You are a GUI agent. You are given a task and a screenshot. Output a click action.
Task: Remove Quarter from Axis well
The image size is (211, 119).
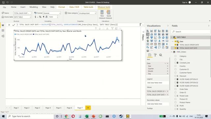tap(167, 68)
